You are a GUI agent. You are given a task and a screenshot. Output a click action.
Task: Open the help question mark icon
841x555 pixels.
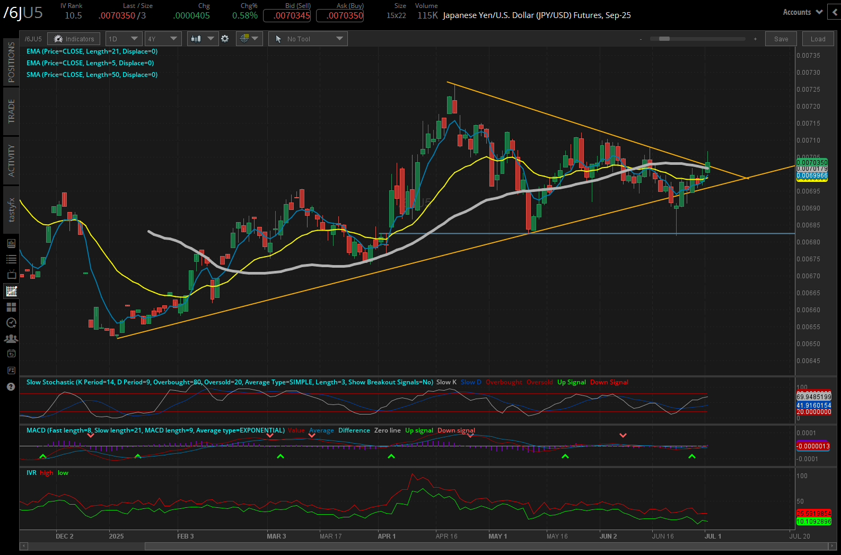(x=11, y=386)
